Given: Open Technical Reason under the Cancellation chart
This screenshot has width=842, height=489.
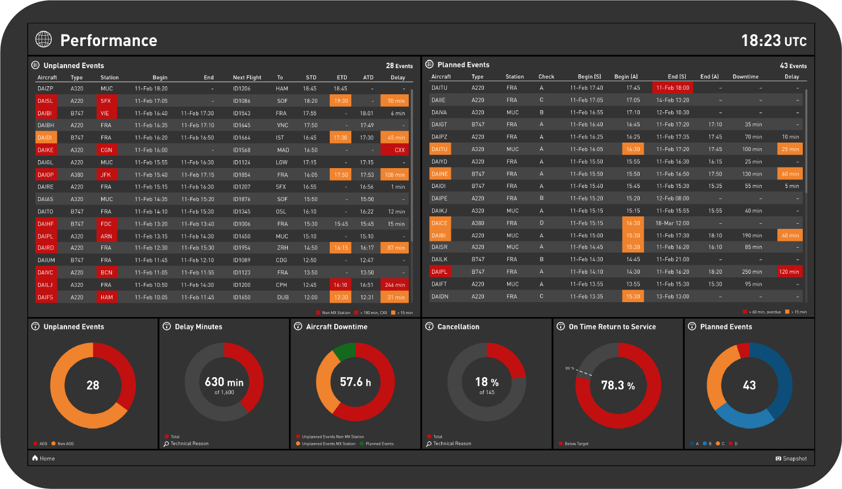Looking at the screenshot, I should tap(452, 444).
